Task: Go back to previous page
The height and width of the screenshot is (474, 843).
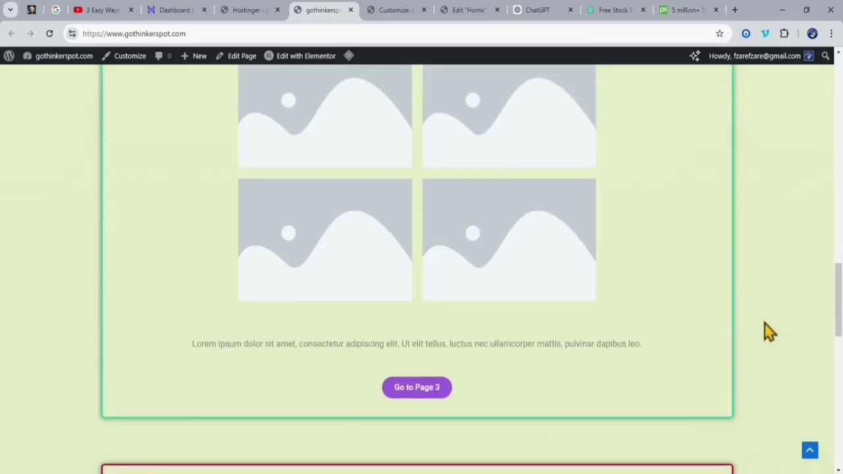Action: click(12, 34)
